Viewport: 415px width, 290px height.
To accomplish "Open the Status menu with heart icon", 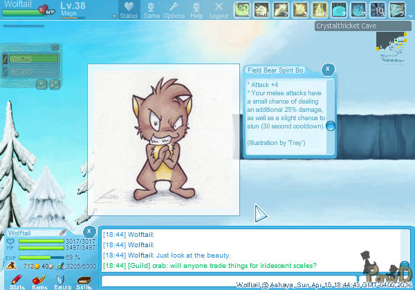I will pyautogui.click(x=128, y=10).
